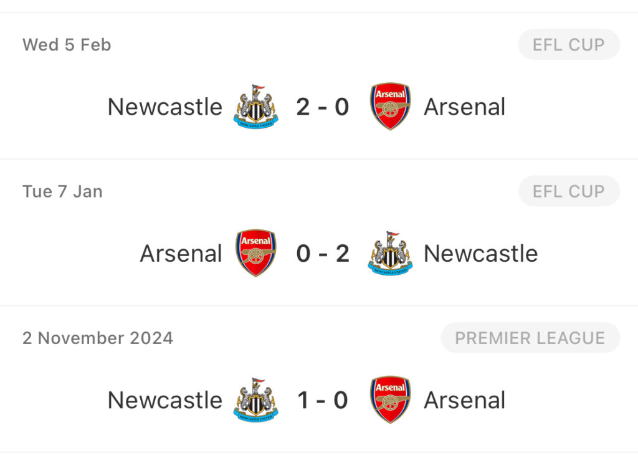Open the 0 - 2 score result
The width and height of the screenshot is (638, 463).
coord(323,254)
